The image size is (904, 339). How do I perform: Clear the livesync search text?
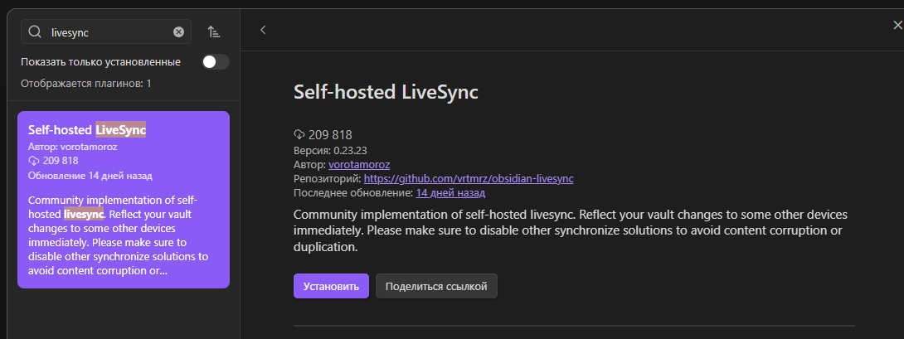(178, 32)
